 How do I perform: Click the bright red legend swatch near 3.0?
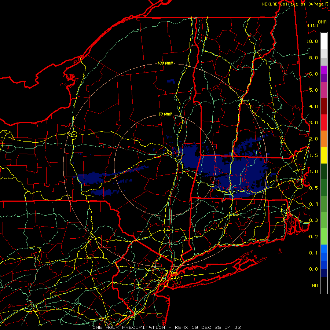pyautogui.click(x=324, y=122)
